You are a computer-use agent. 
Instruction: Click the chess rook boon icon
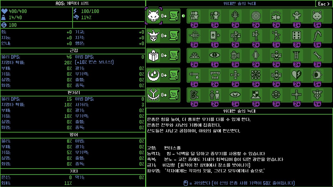(x=256, y=95)
